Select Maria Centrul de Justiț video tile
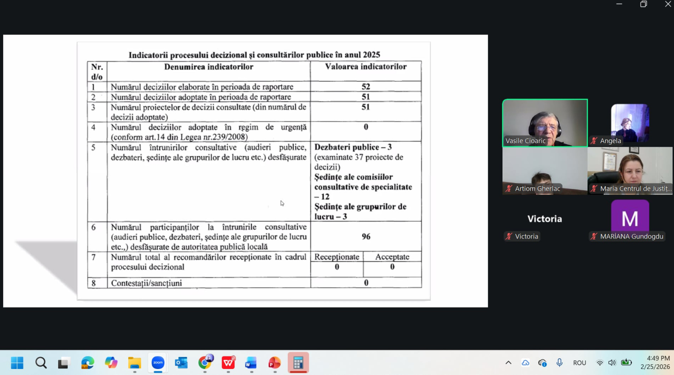This screenshot has height=375, width=674. [x=630, y=171]
